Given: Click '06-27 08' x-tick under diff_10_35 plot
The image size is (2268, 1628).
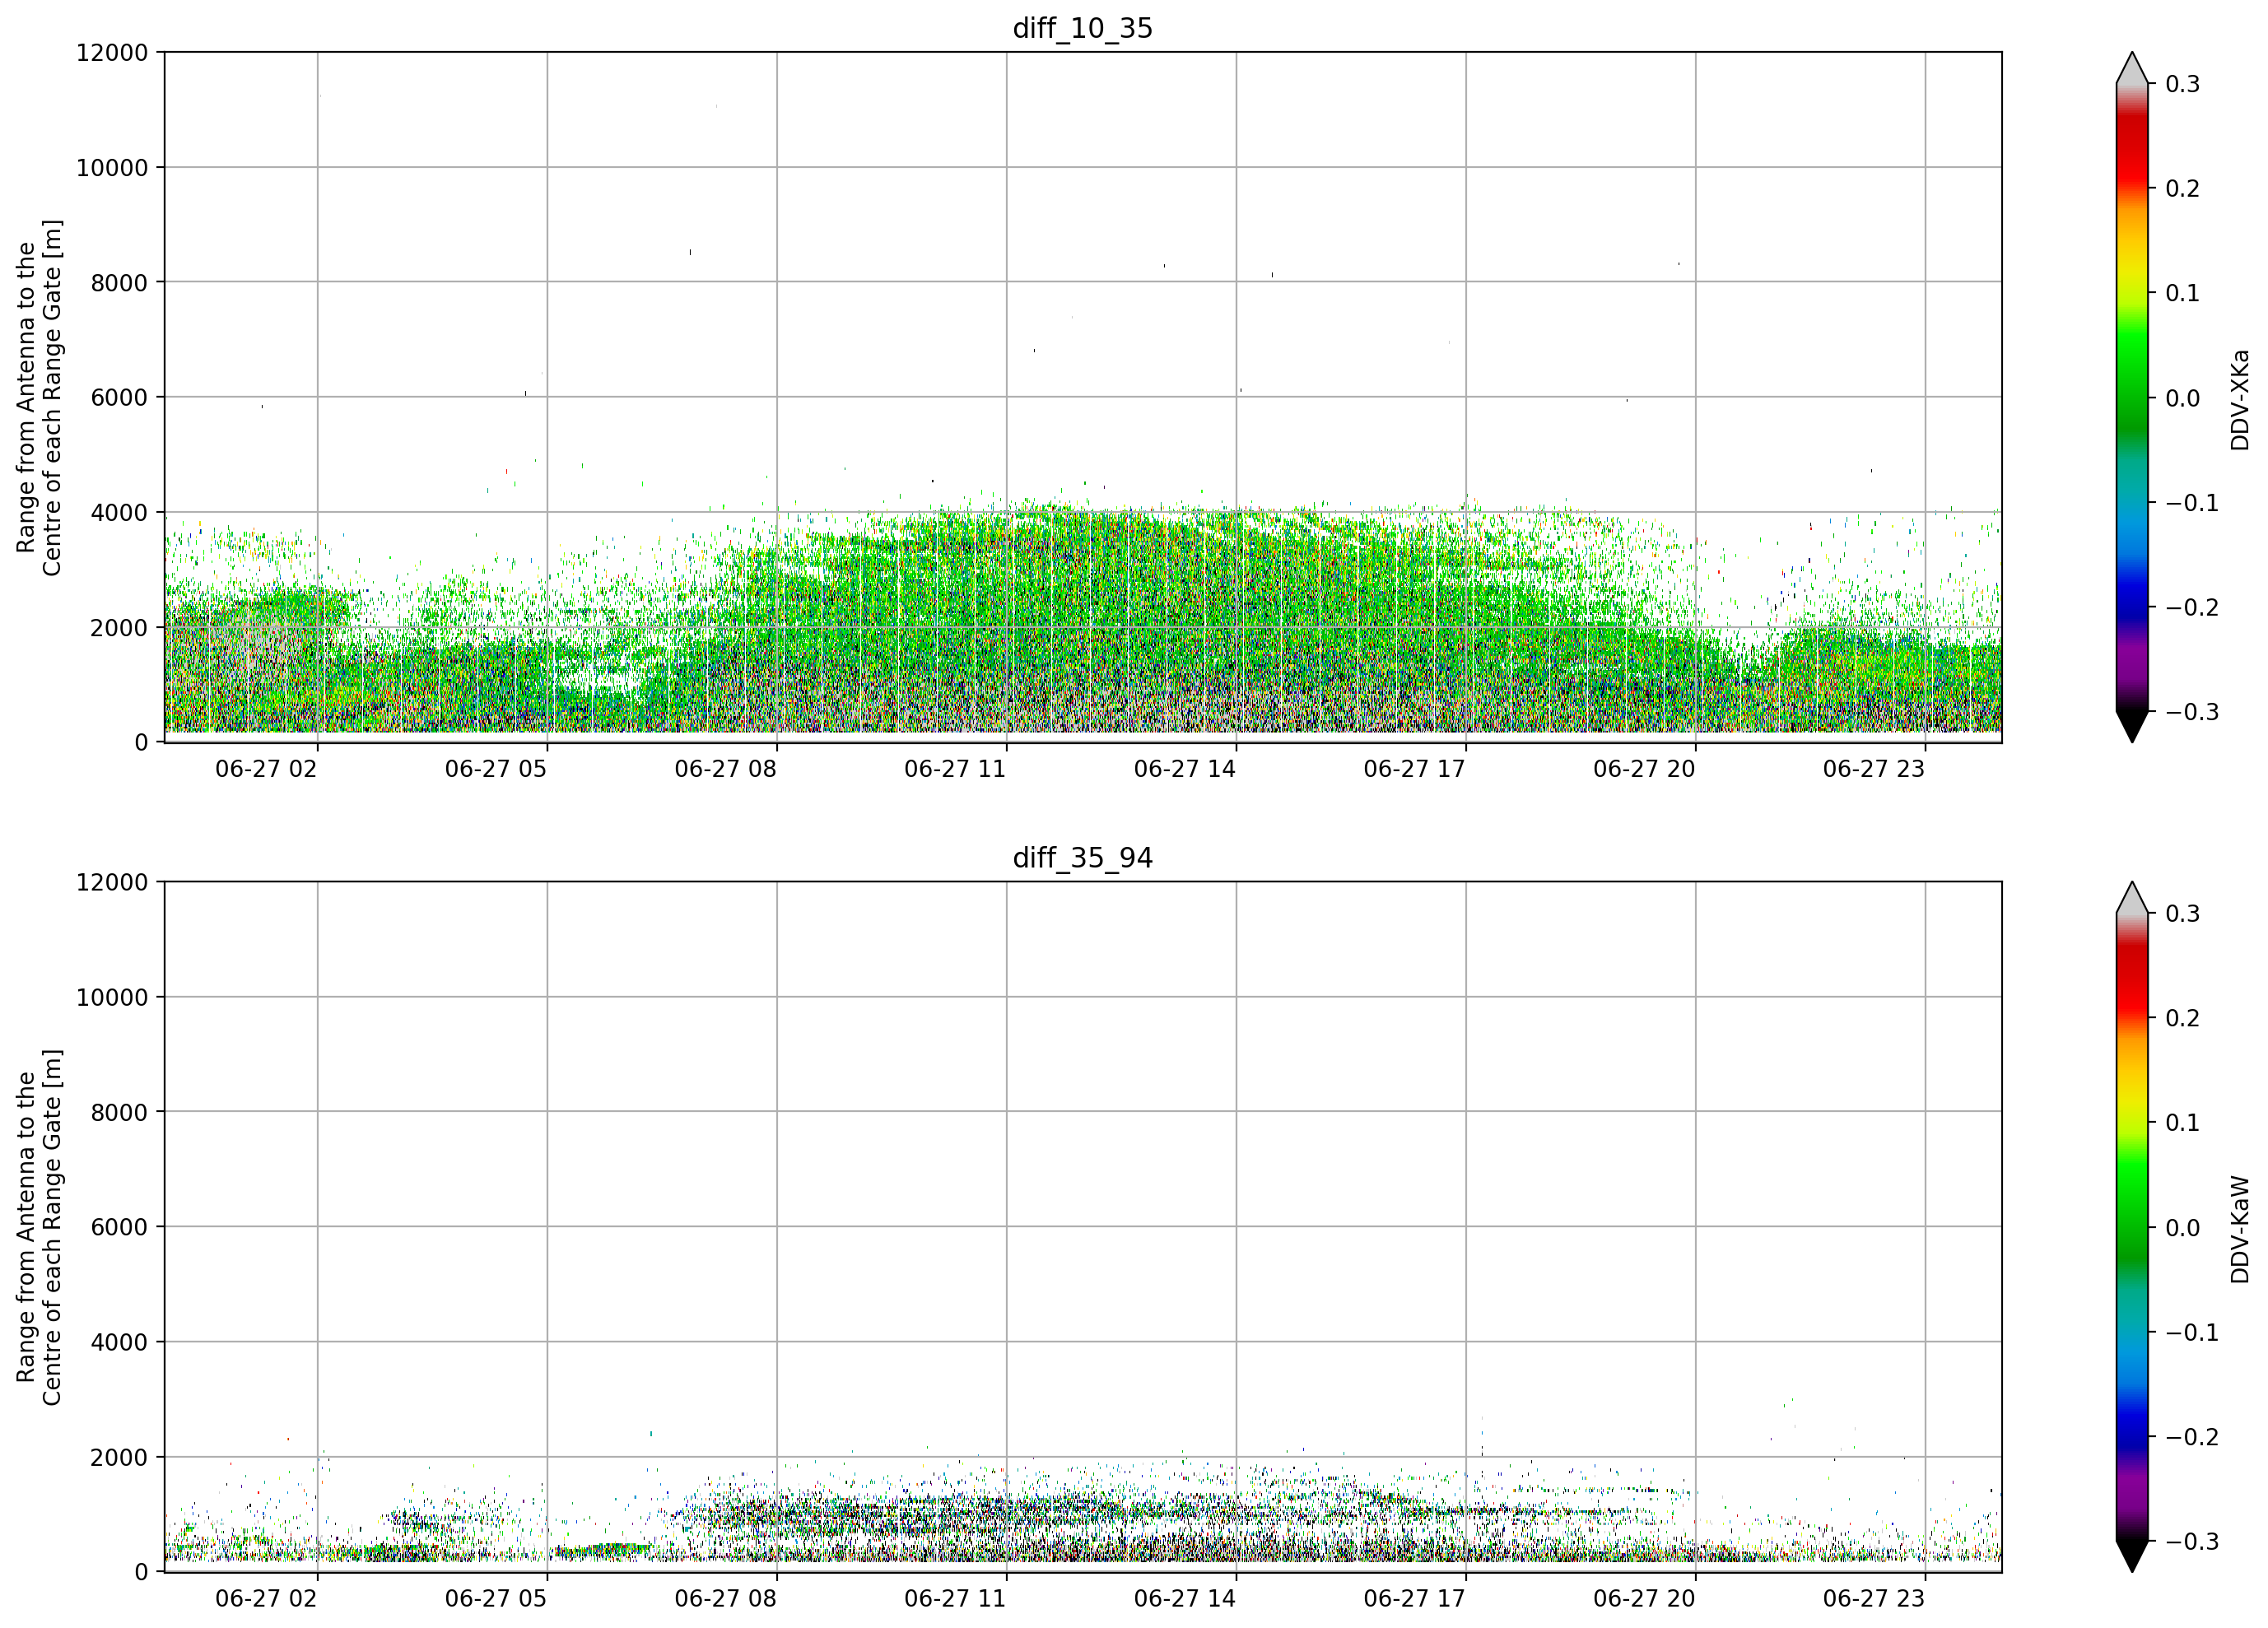Looking at the screenshot, I should (725, 769).
